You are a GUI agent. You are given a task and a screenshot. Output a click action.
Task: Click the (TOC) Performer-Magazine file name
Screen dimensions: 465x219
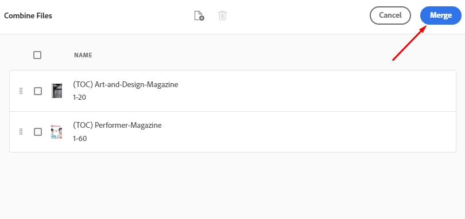click(x=117, y=126)
